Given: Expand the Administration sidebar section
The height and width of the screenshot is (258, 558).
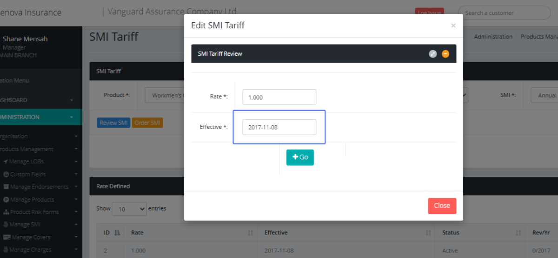Looking at the screenshot, I should tap(72, 117).
